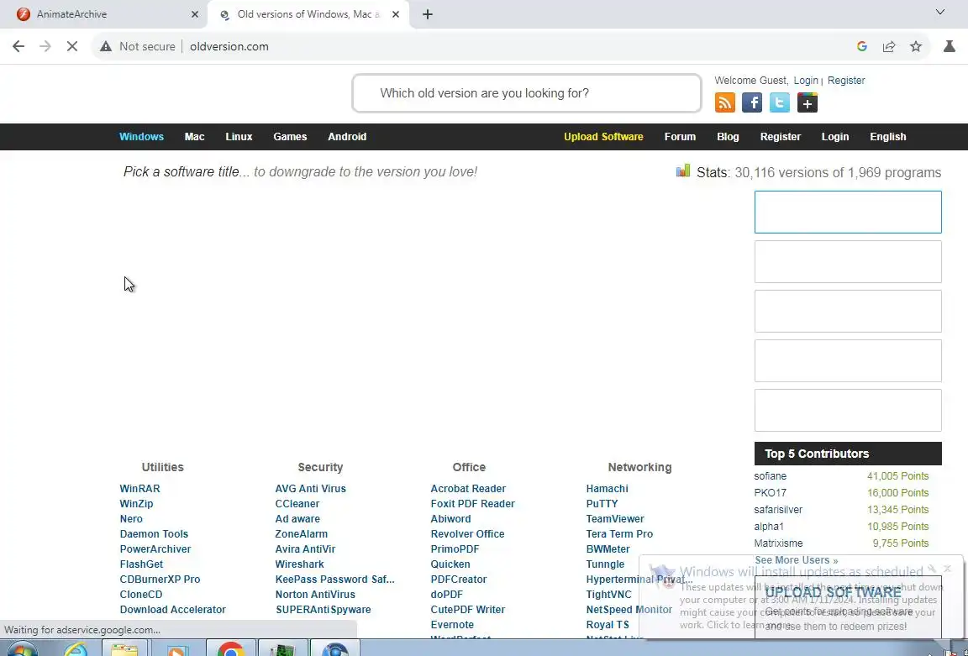Click the Login link beside Welcome Guest

(x=806, y=81)
